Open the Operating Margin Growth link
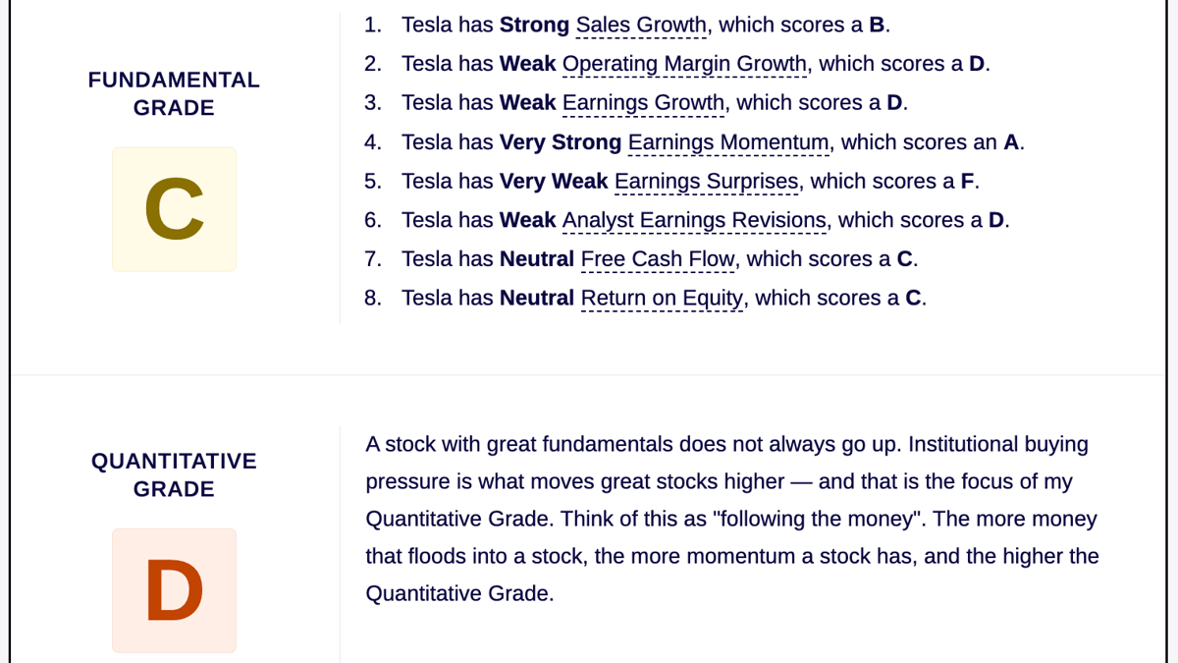This screenshot has width=1178, height=663. tap(684, 65)
